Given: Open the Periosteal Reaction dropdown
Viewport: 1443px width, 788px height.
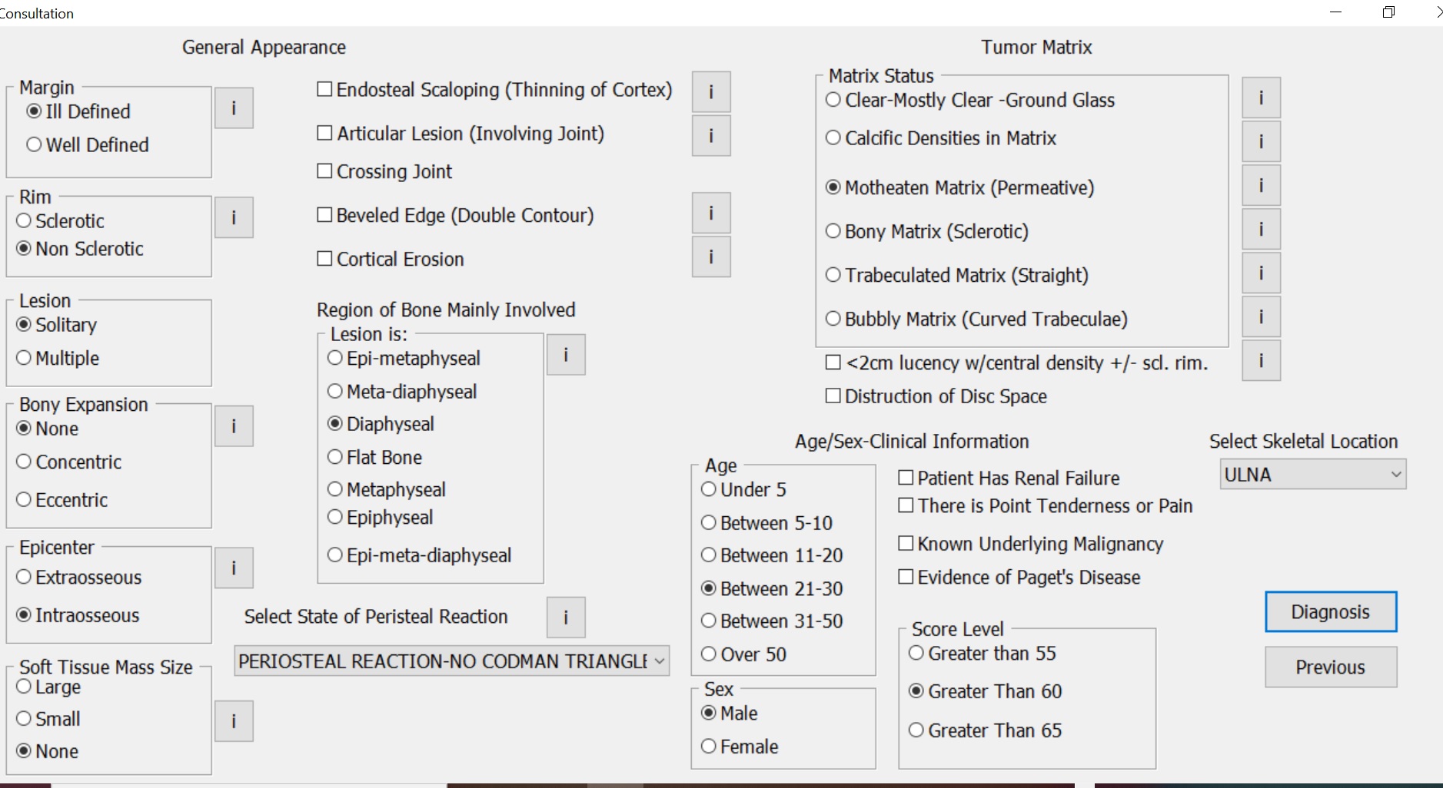Looking at the screenshot, I should point(452,661).
